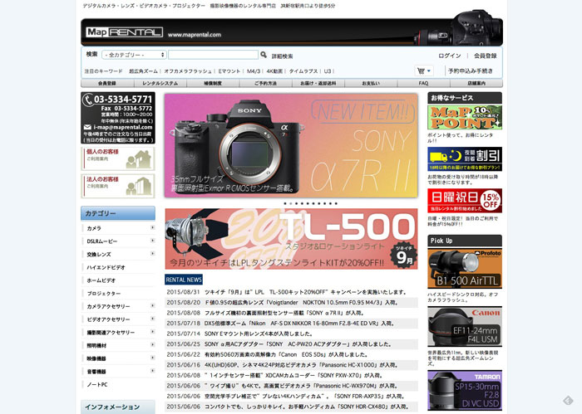Screen dimensions: 582x414
Task: Click the email envelope icon
Action: (x=87, y=127)
